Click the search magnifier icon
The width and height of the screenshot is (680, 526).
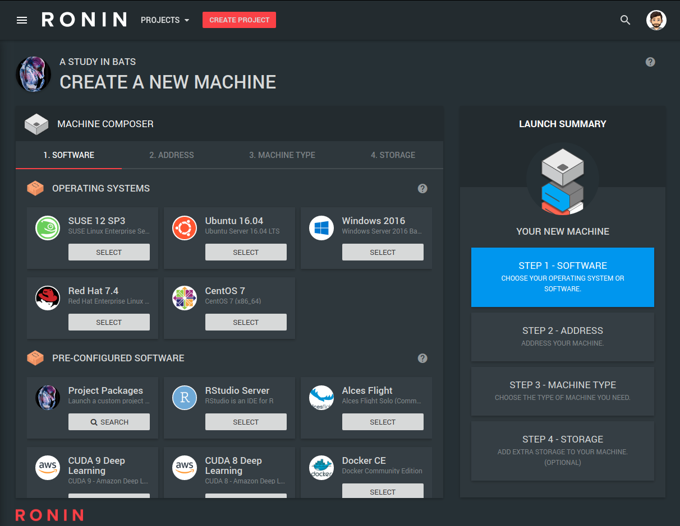(625, 20)
